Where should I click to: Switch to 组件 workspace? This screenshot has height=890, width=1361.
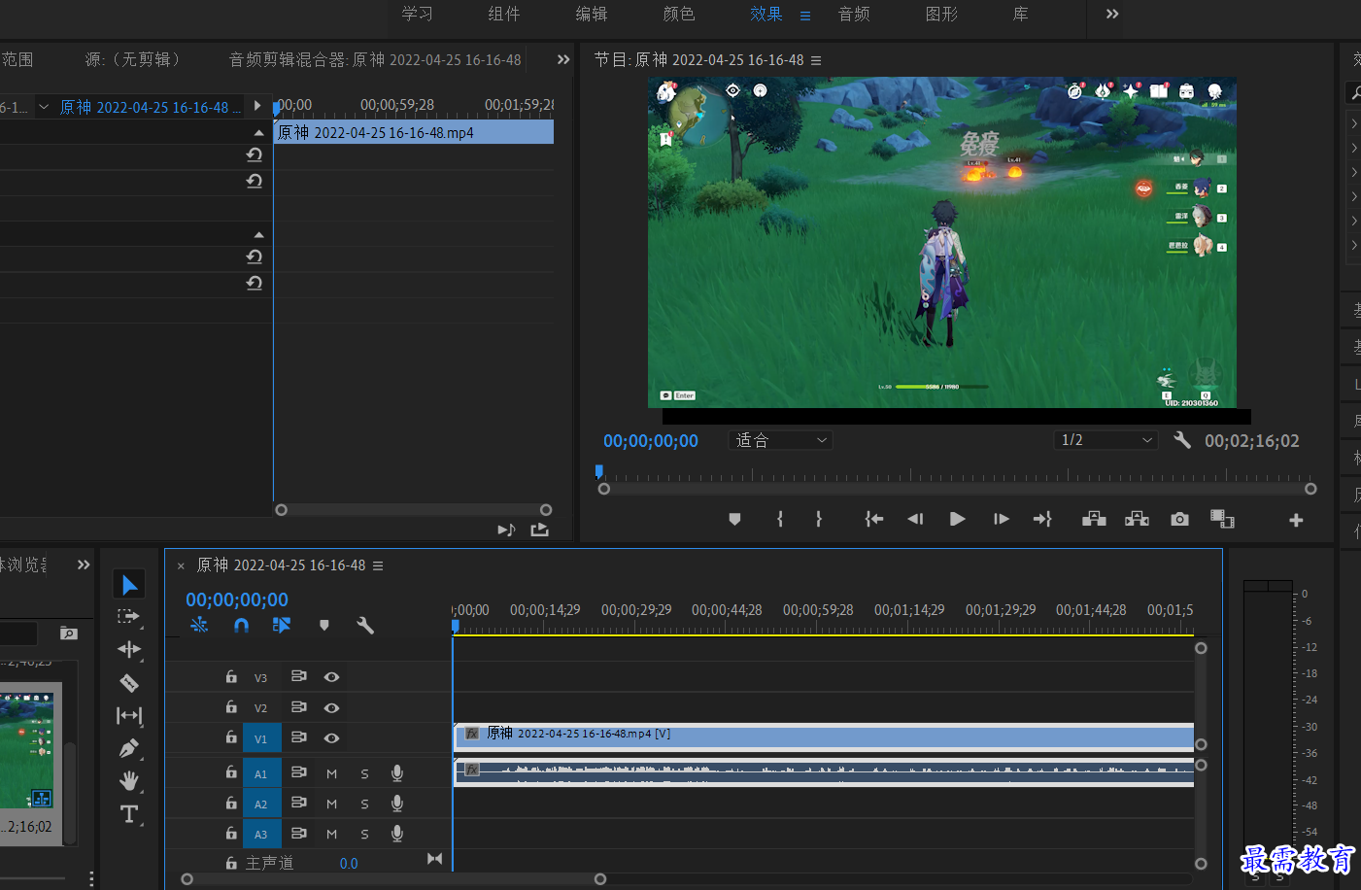[x=504, y=14]
